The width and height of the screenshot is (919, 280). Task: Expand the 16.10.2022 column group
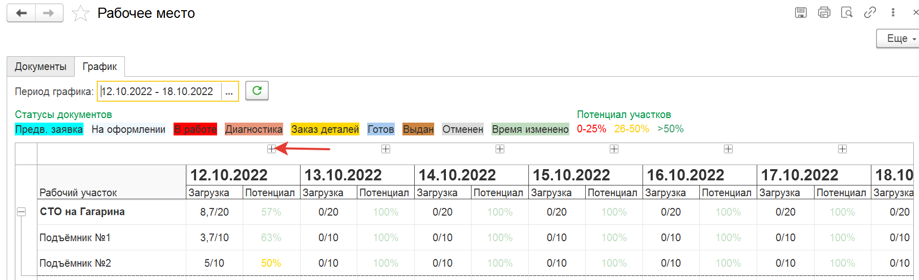(728, 149)
